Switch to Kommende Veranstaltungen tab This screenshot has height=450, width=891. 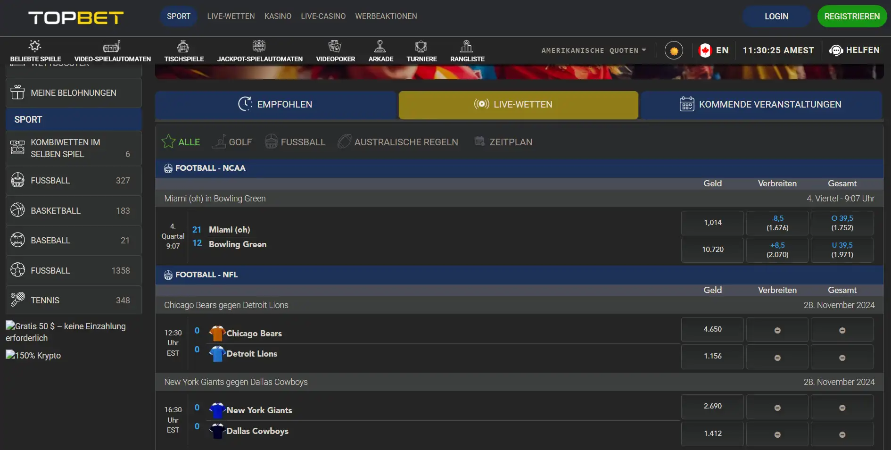click(x=761, y=105)
